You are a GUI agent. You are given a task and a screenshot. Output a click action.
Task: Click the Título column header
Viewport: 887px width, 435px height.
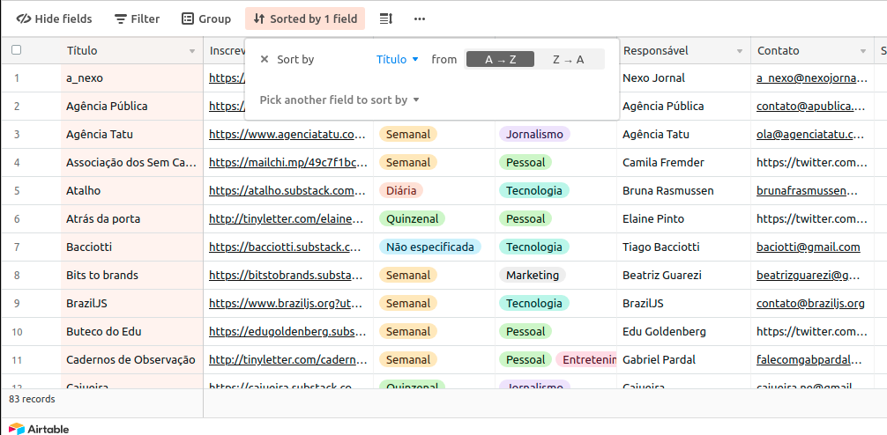click(131, 51)
